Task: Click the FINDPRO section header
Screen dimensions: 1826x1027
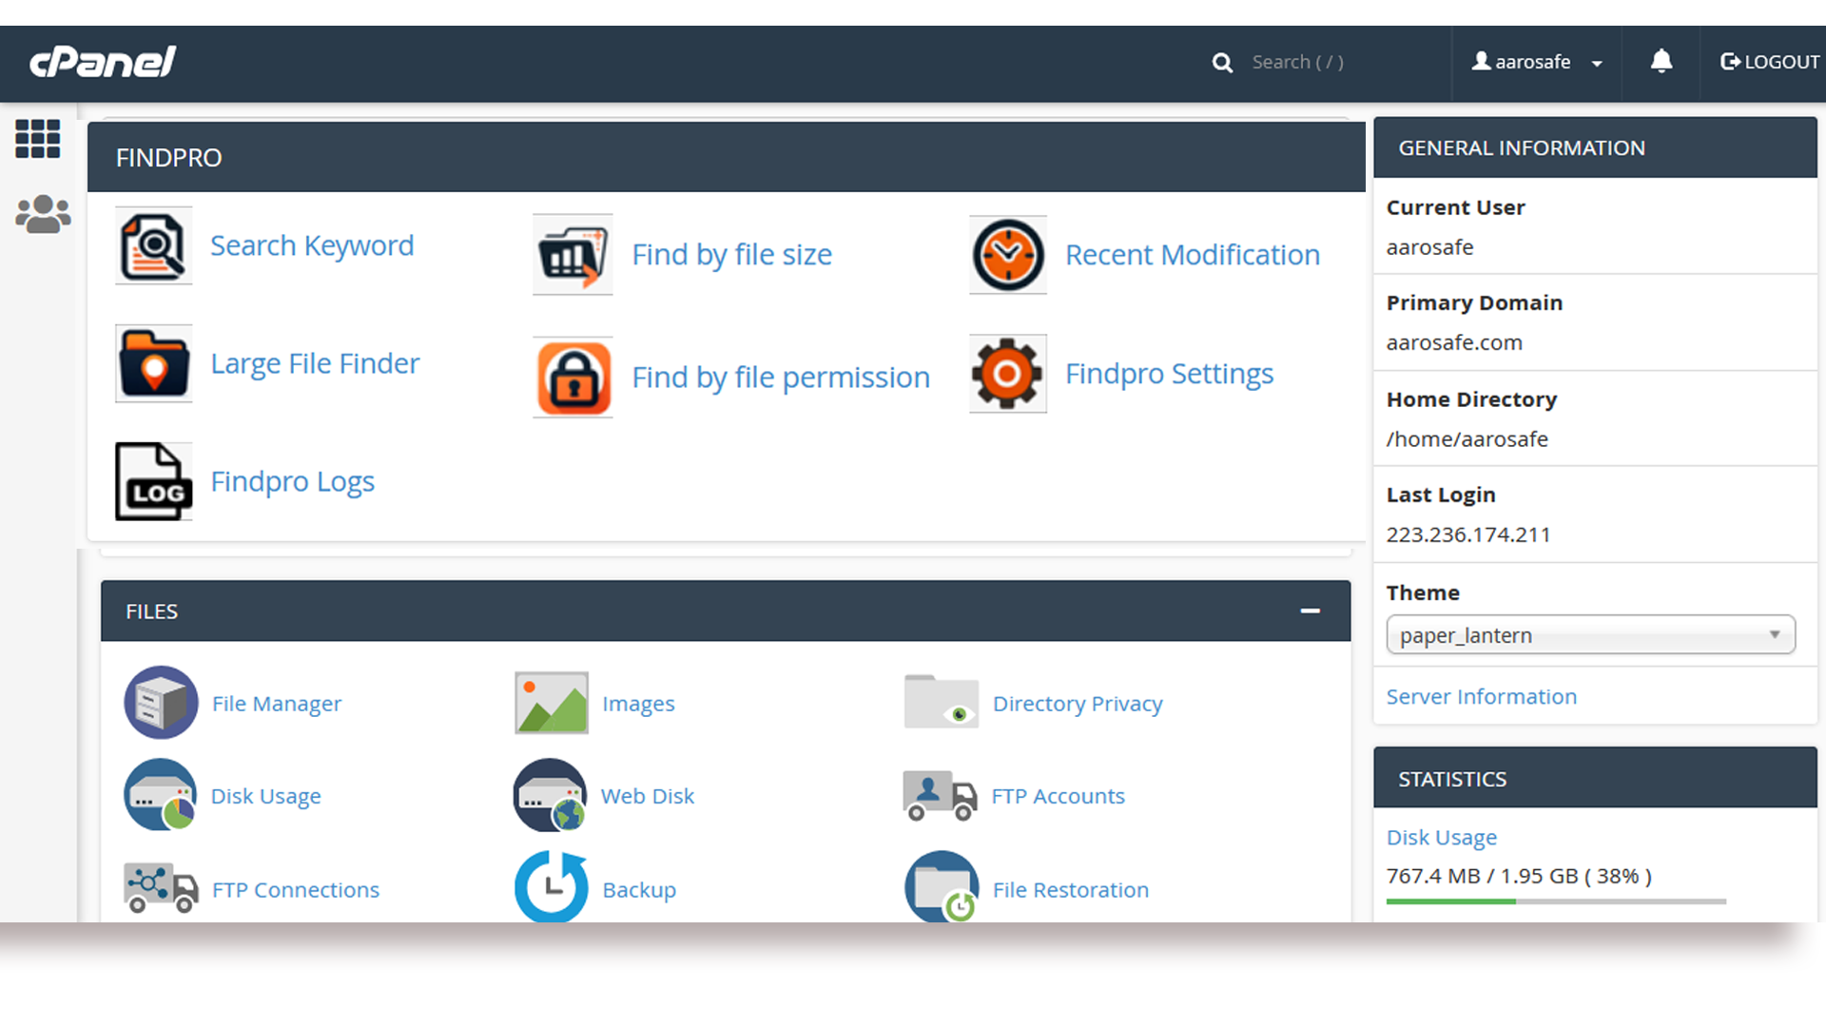Action: pyautogui.click(x=727, y=157)
